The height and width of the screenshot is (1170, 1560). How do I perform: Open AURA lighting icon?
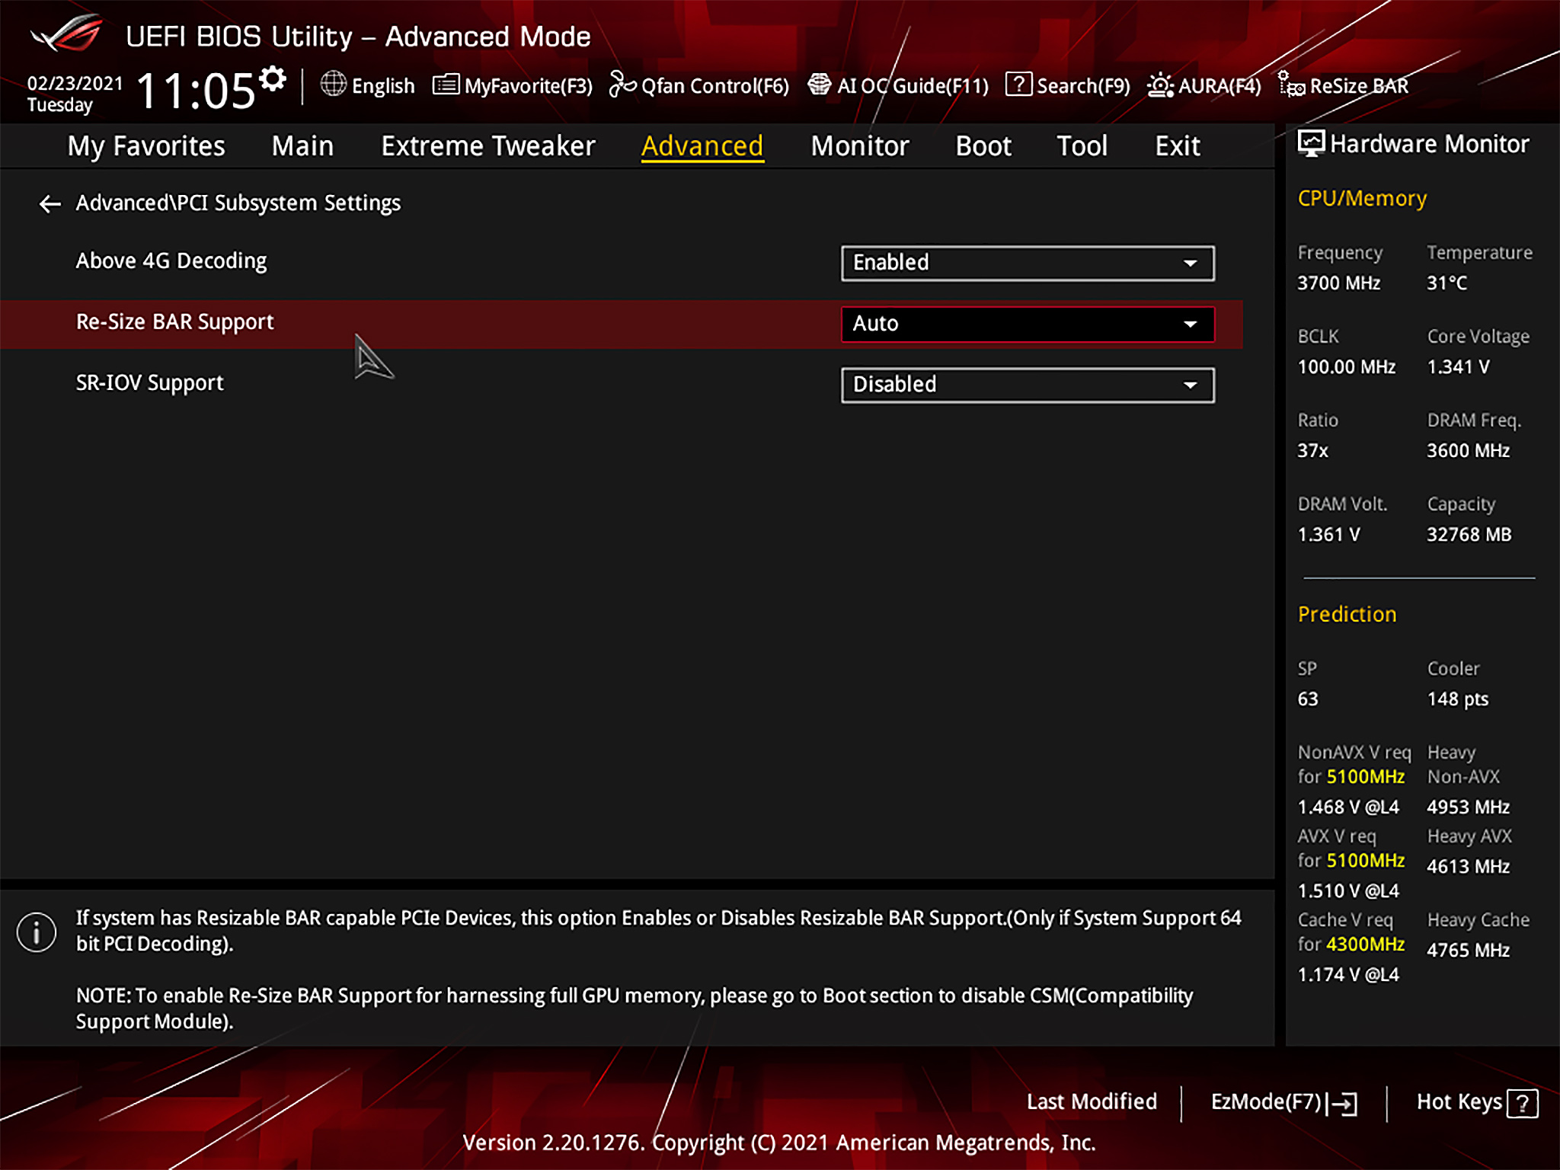coord(1160,85)
